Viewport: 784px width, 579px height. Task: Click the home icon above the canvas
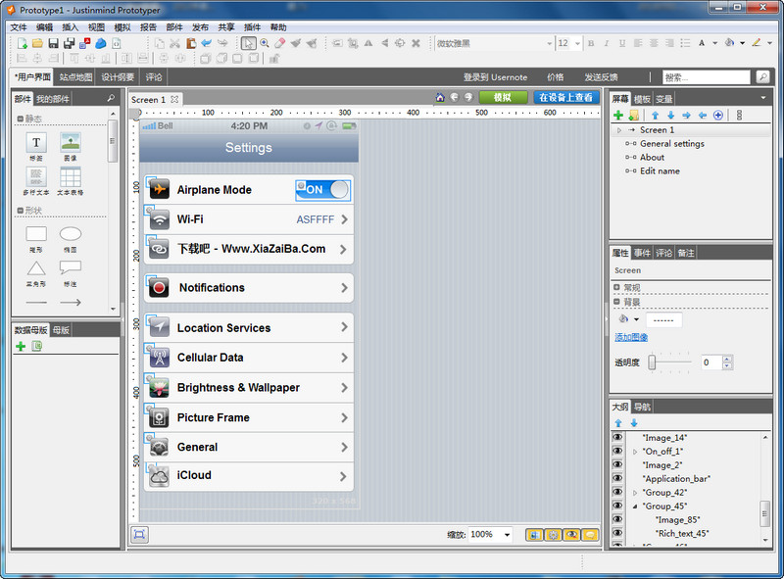pos(440,98)
